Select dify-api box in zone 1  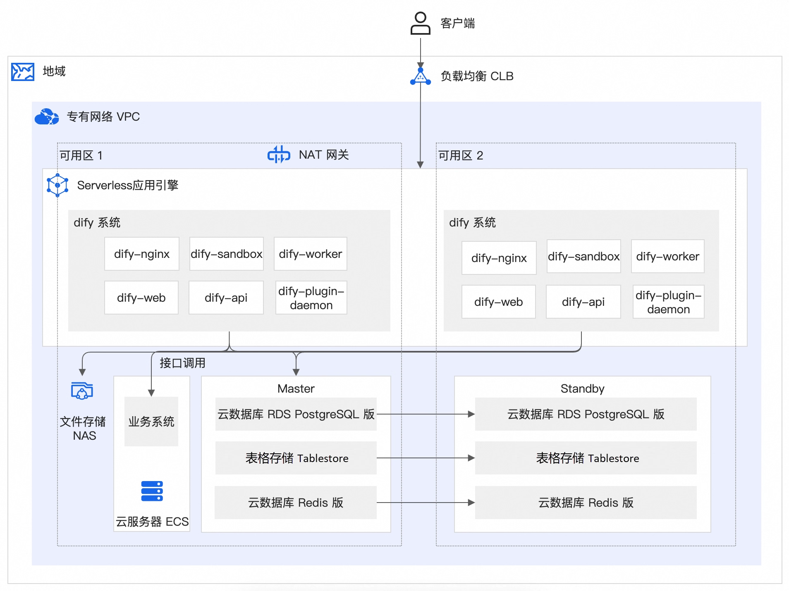[226, 298]
